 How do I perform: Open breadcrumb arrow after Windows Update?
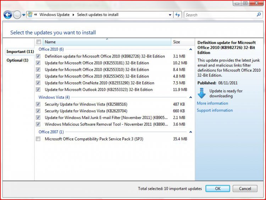(x=73, y=15)
